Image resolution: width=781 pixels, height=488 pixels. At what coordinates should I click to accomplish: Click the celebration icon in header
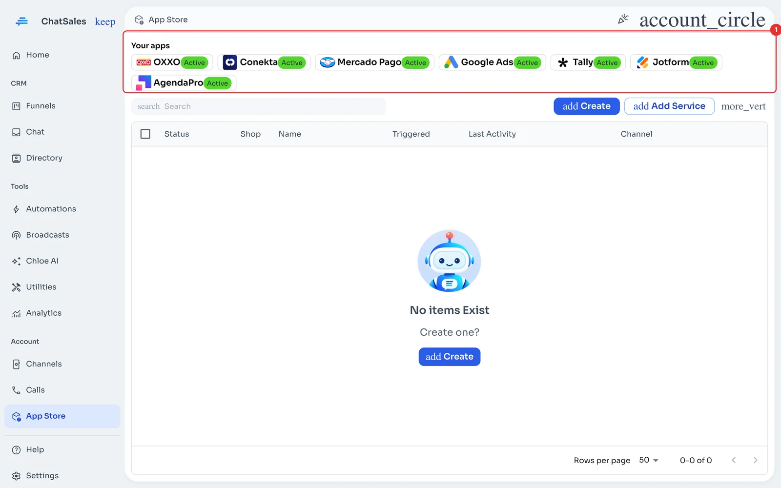click(x=623, y=20)
